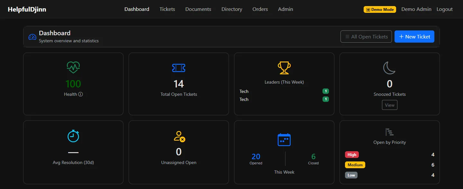Click the Unassigned Open label
Image resolution: width=463 pixels, height=189 pixels.
coord(179,162)
